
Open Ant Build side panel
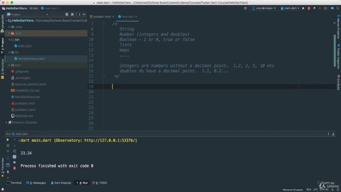coord(338,82)
